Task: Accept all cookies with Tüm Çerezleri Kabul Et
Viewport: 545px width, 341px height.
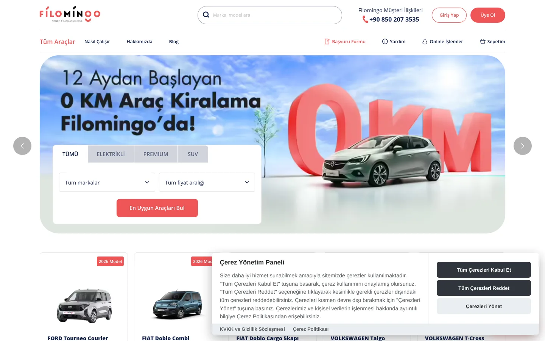Action: pos(484,270)
